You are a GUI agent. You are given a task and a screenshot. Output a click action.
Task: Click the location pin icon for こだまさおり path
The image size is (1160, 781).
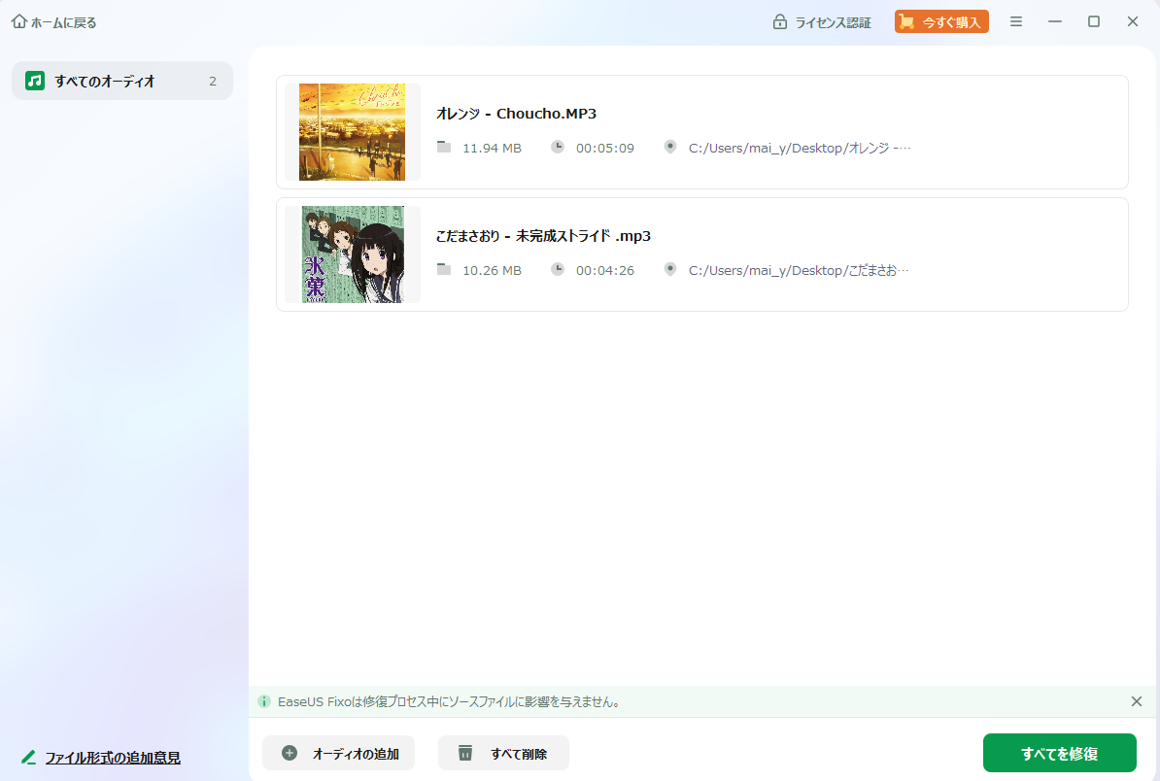point(669,269)
